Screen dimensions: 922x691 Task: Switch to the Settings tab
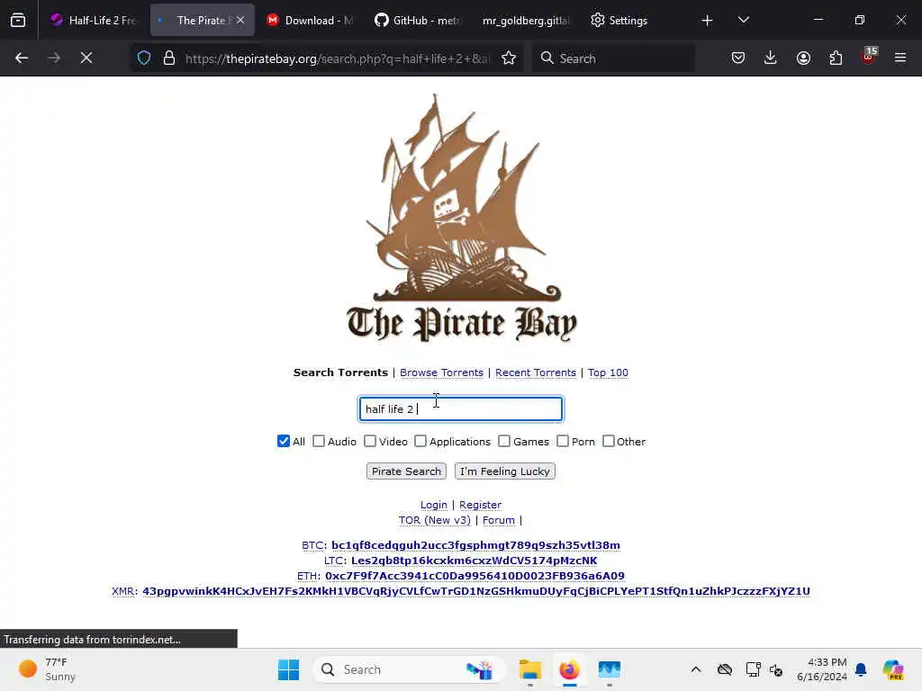tap(619, 20)
